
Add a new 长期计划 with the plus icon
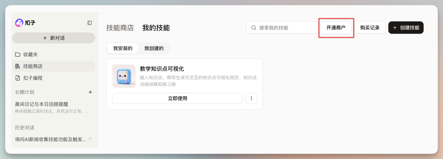[90, 92]
